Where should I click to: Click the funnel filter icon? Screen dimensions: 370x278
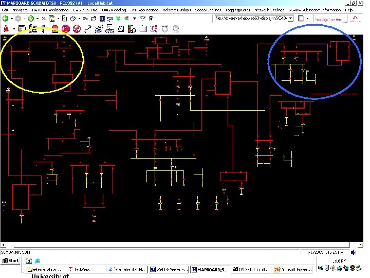(x=142, y=18)
